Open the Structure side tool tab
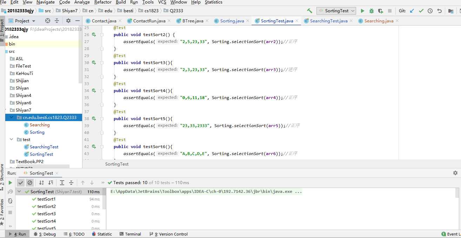This screenshot has height=238, width=461. click(2, 177)
